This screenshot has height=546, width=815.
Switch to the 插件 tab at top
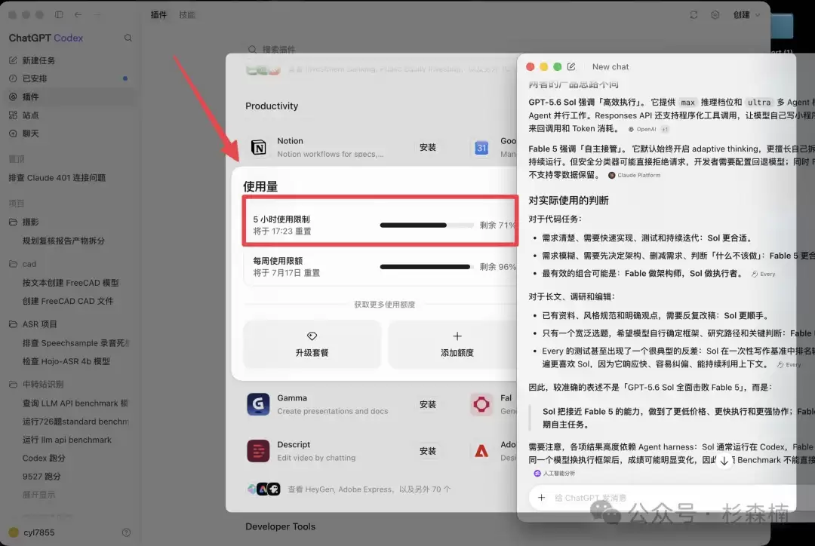coord(158,14)
